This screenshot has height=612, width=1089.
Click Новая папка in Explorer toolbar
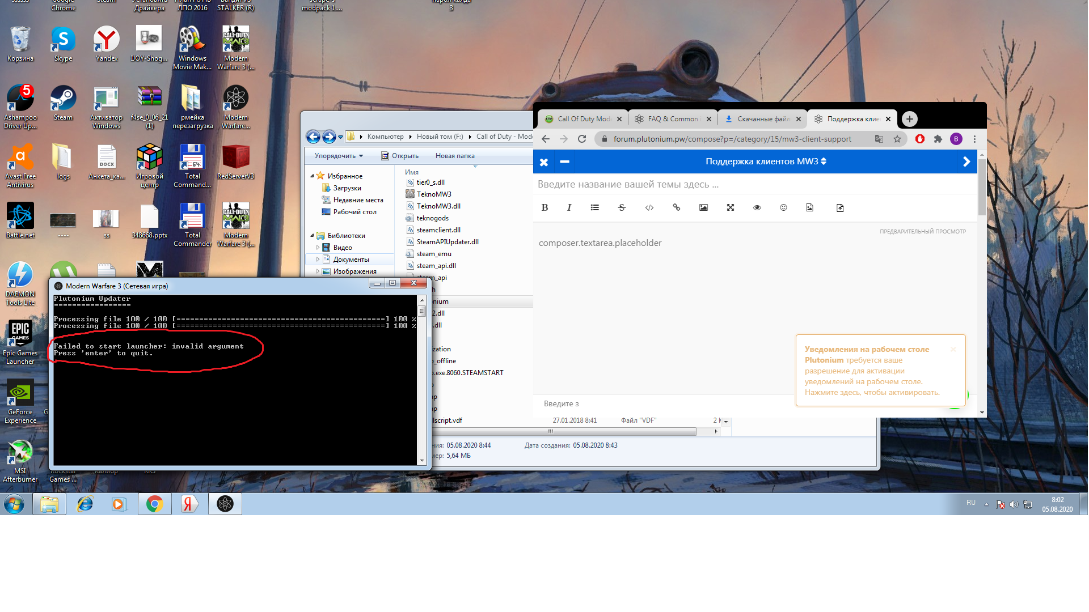(x=455, y=156)
